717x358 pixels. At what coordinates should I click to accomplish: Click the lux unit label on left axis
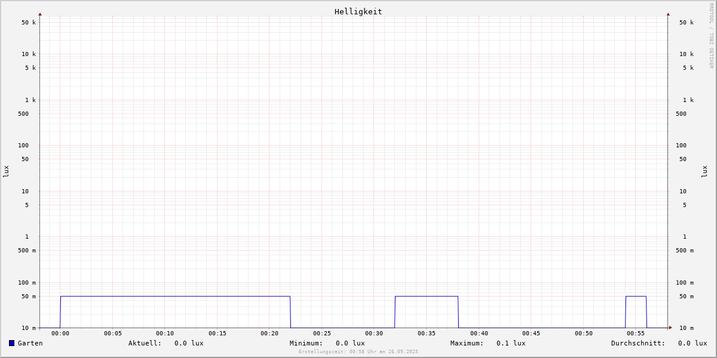pyautogui.click(x=6, y=171)
